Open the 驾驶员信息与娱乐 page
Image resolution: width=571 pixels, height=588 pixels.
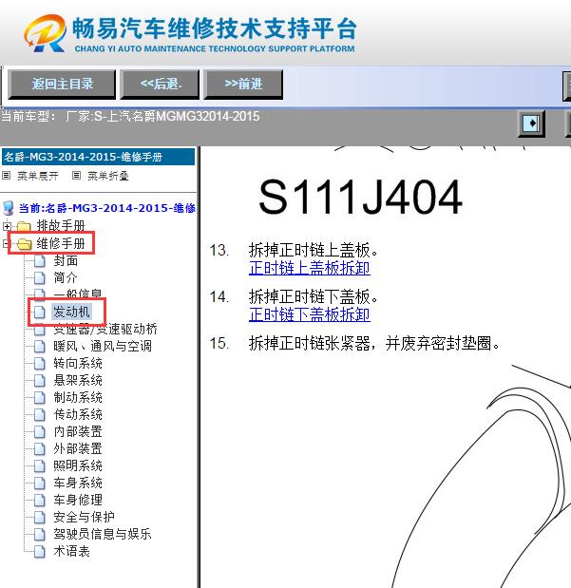[x=103, y=534]
